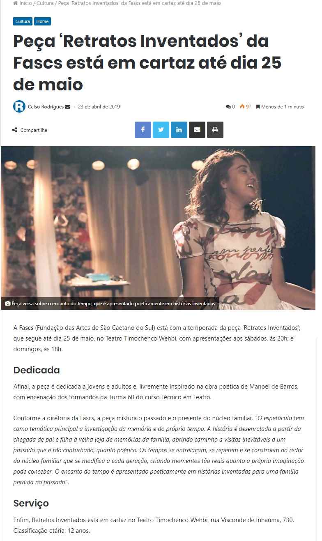The width and height of the screenshot is (322, 541).
Task: Click the author avatar R logo
Action: pos(19,106)
